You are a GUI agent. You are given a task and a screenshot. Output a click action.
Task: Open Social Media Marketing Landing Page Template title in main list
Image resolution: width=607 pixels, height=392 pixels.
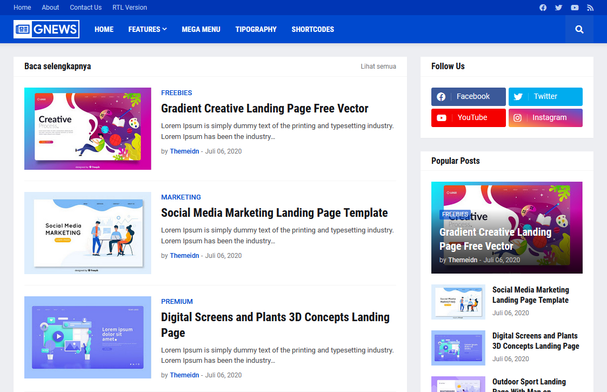pos(274,212)
